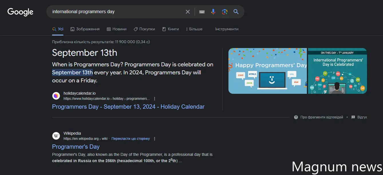Search by image with the Google Lens icon

coord(225,12)
